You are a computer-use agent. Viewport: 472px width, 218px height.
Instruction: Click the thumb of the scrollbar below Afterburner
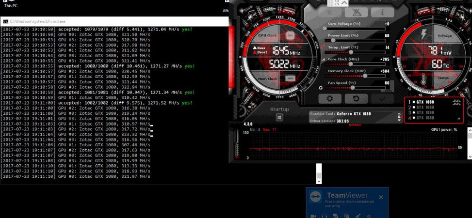pyautogui.click(x=319, y=175)
